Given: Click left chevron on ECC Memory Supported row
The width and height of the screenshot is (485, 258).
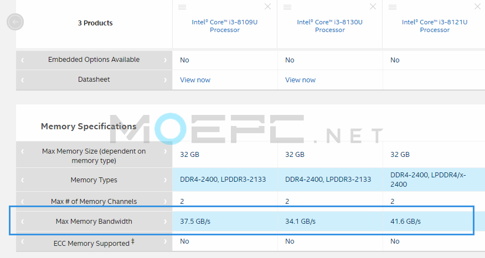Looking at the screenshot, I should 23,241.
